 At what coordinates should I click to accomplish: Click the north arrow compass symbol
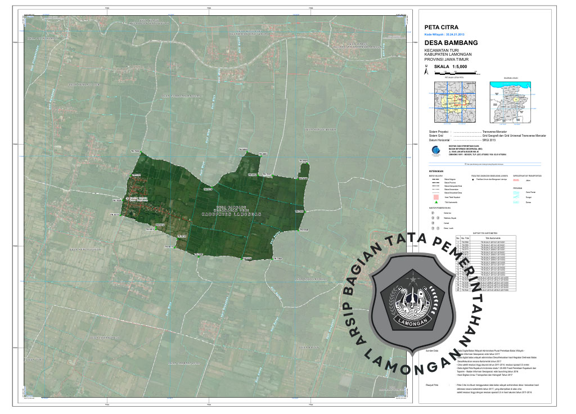pos(427,71)
